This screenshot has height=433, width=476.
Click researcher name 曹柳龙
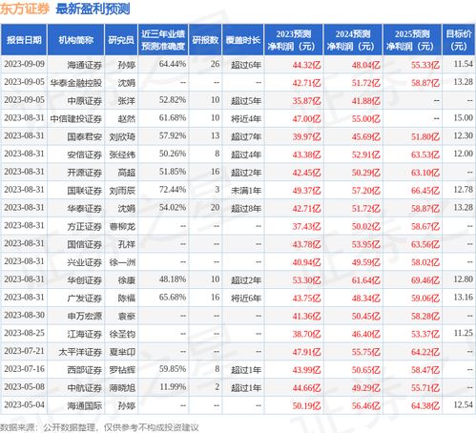coord(122,227)
